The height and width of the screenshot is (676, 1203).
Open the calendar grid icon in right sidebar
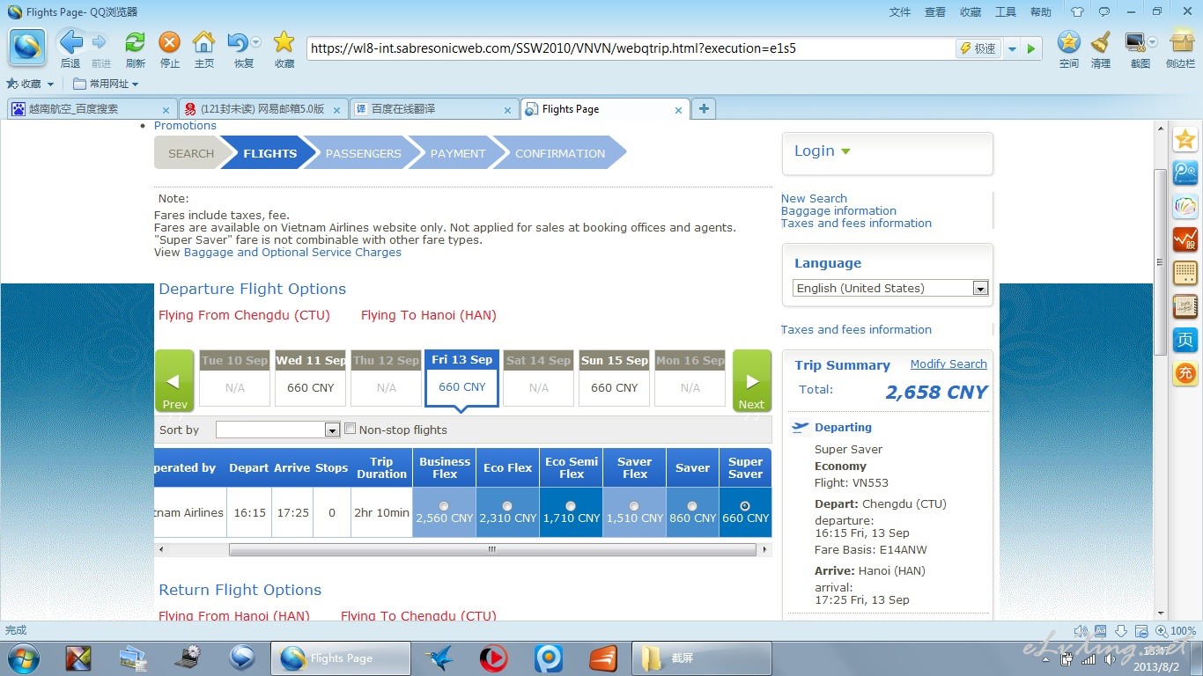(x=1185, y=273)
